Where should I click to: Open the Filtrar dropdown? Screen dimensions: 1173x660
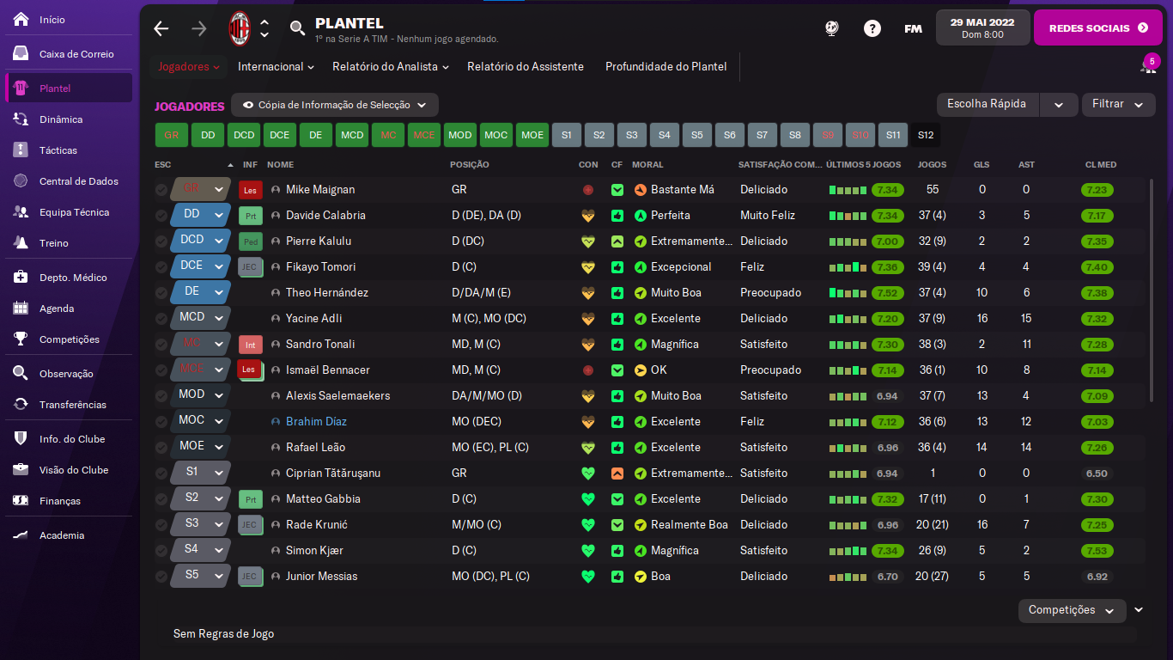tap(1117, 104)
